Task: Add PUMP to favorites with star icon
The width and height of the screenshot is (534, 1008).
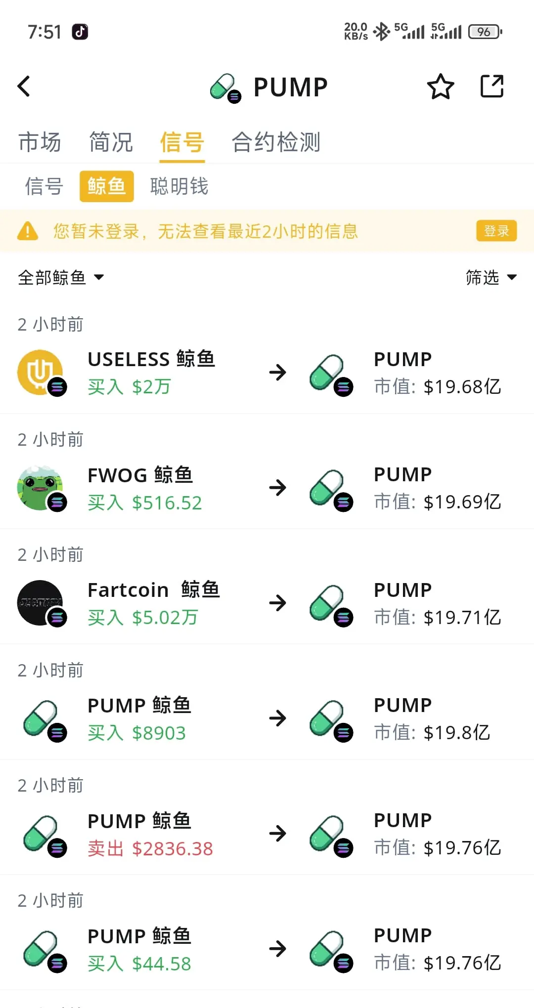Action: pyautogui.click(x=440, y=86)
